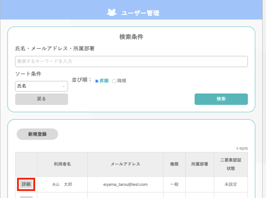This screenshot has width=266, height=198.
Task: Click the users icon in the header
Action: pyautogui.click(x=112, y=13)
